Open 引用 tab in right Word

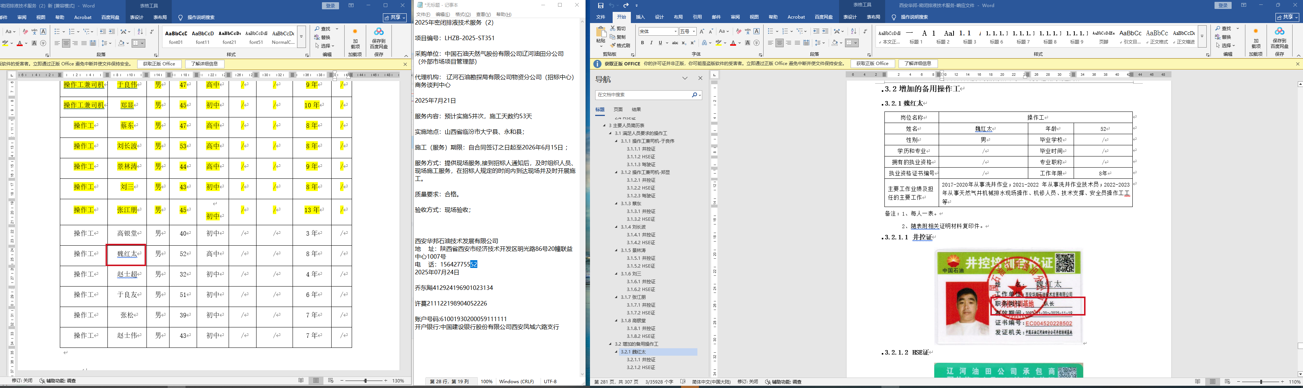[x=697, y=17]
